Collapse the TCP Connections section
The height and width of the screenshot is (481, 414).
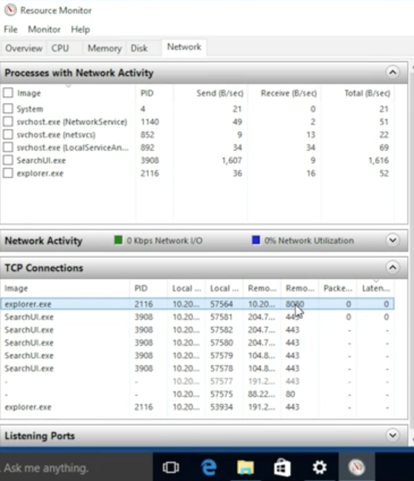coord(392,268)
